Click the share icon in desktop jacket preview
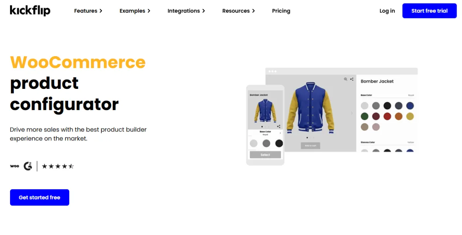 pos(352,79)
